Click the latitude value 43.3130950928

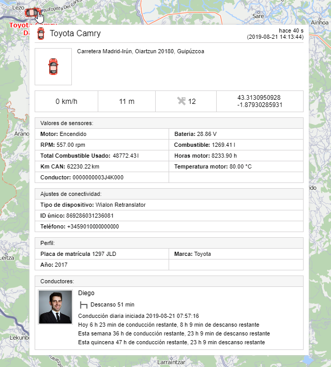click(259, 98)
